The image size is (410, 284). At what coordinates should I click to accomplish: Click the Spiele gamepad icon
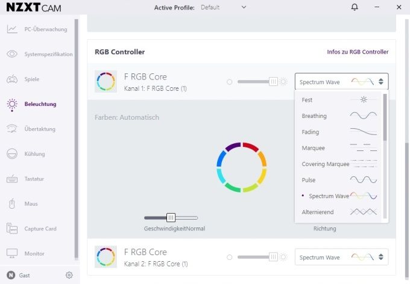coord(12,79)
